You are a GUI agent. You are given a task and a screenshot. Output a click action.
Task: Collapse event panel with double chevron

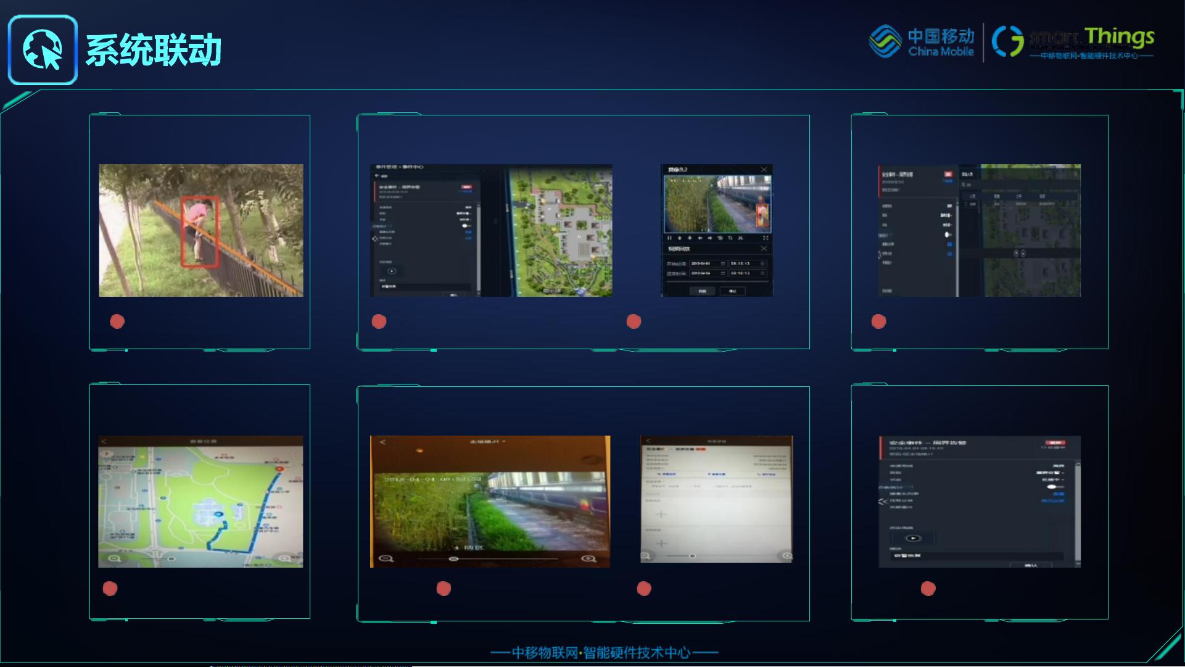click(374, 238)
